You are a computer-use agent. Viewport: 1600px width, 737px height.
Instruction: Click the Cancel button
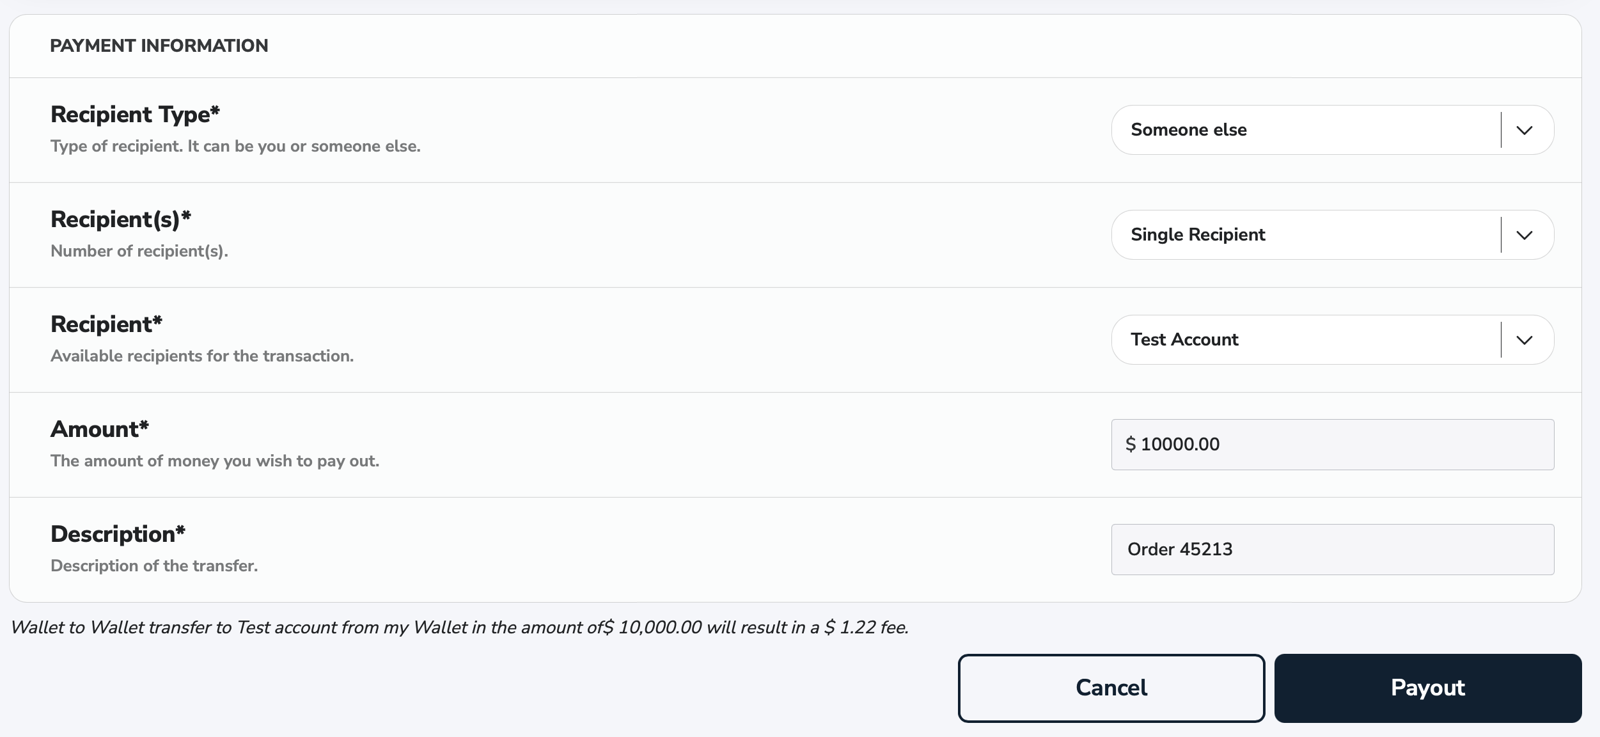[x=1111, y=688]
